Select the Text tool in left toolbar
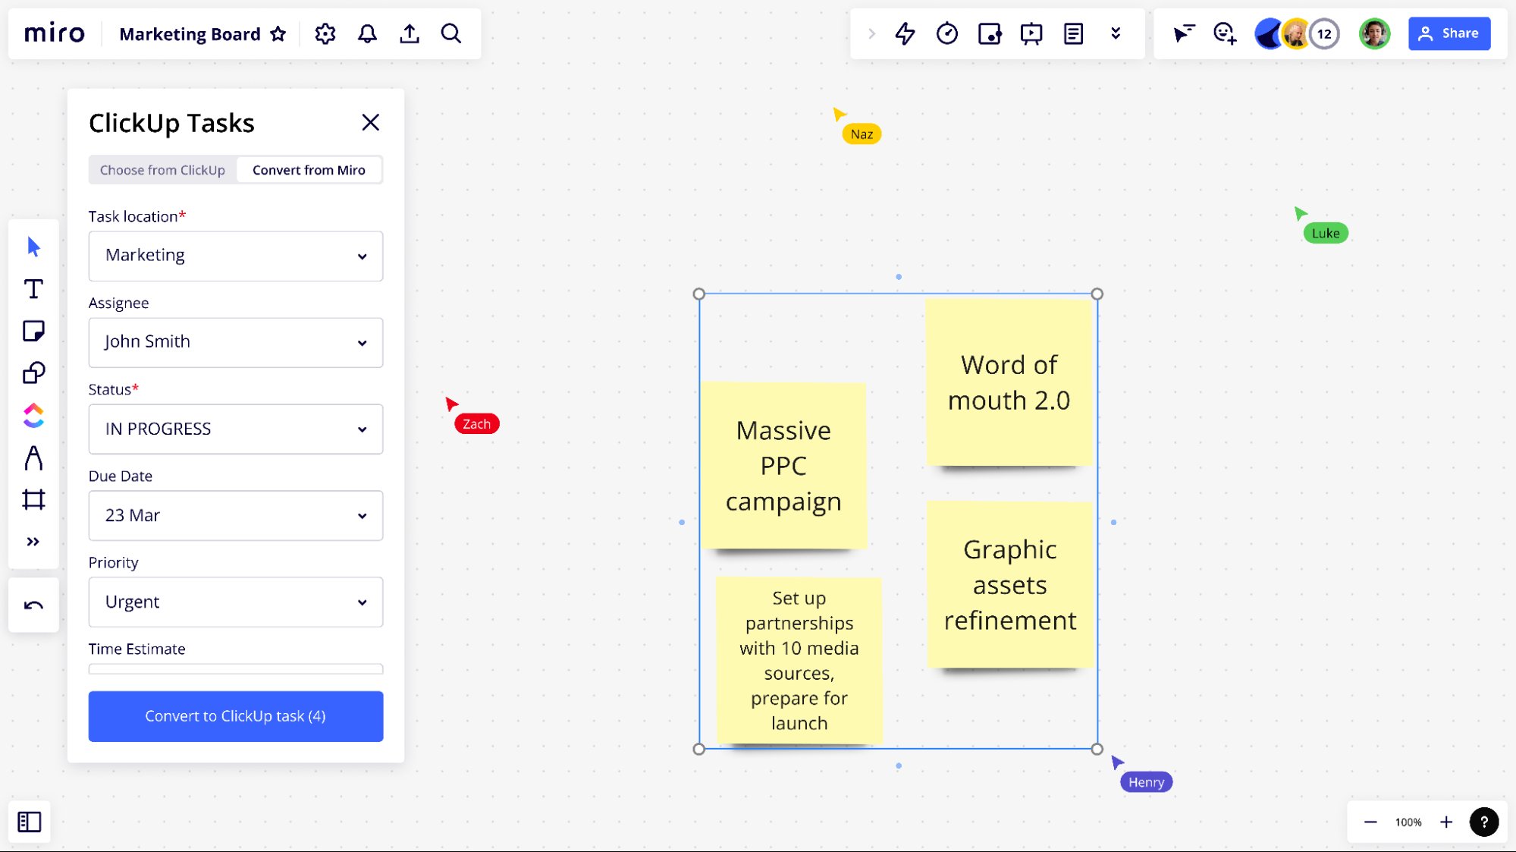Image resolution: width=1516 pixels, height=852 pixels. pyautogui.click(x=33, y=289)
